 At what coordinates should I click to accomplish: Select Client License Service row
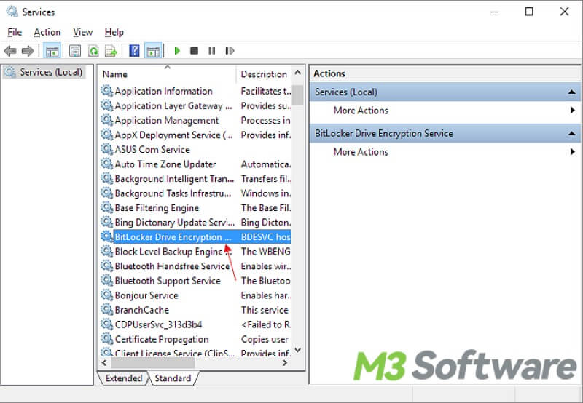[195, 353]
